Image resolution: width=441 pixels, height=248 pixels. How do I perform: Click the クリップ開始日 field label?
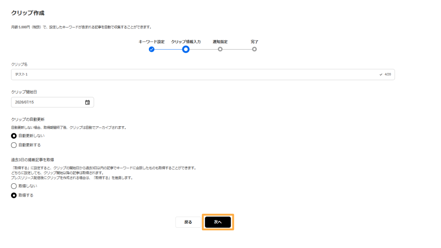[24, 92]
